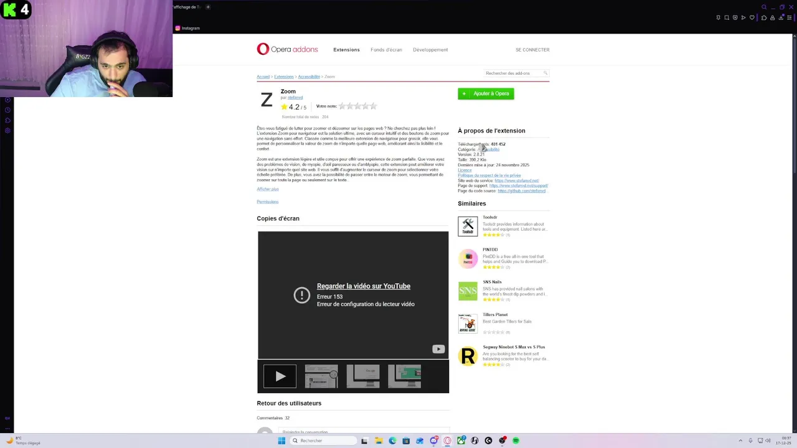
Task: Click the weather widget on taskbar
Action: click(24, 441)
